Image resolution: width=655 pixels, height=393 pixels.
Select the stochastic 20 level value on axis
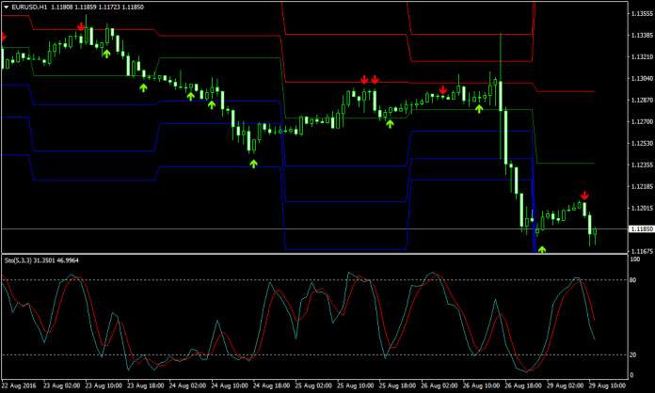[x=632, y=354]
